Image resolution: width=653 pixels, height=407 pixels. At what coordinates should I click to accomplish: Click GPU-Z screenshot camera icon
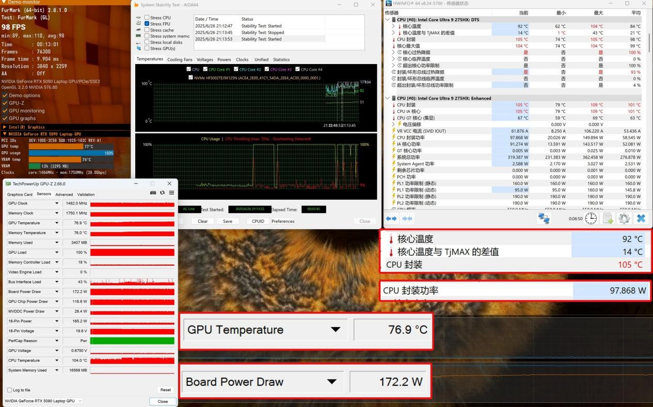pos(153,193)
